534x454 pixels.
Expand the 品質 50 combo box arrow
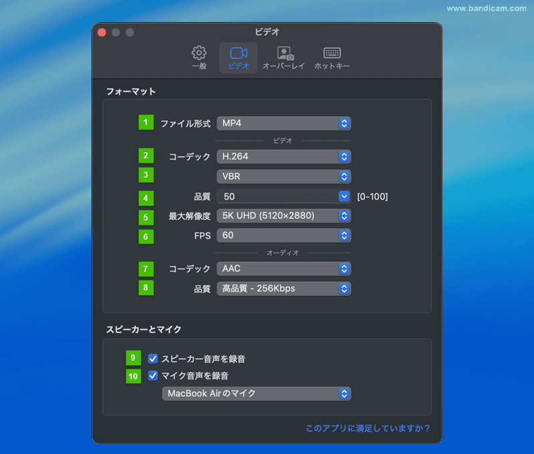coord(344,196)
